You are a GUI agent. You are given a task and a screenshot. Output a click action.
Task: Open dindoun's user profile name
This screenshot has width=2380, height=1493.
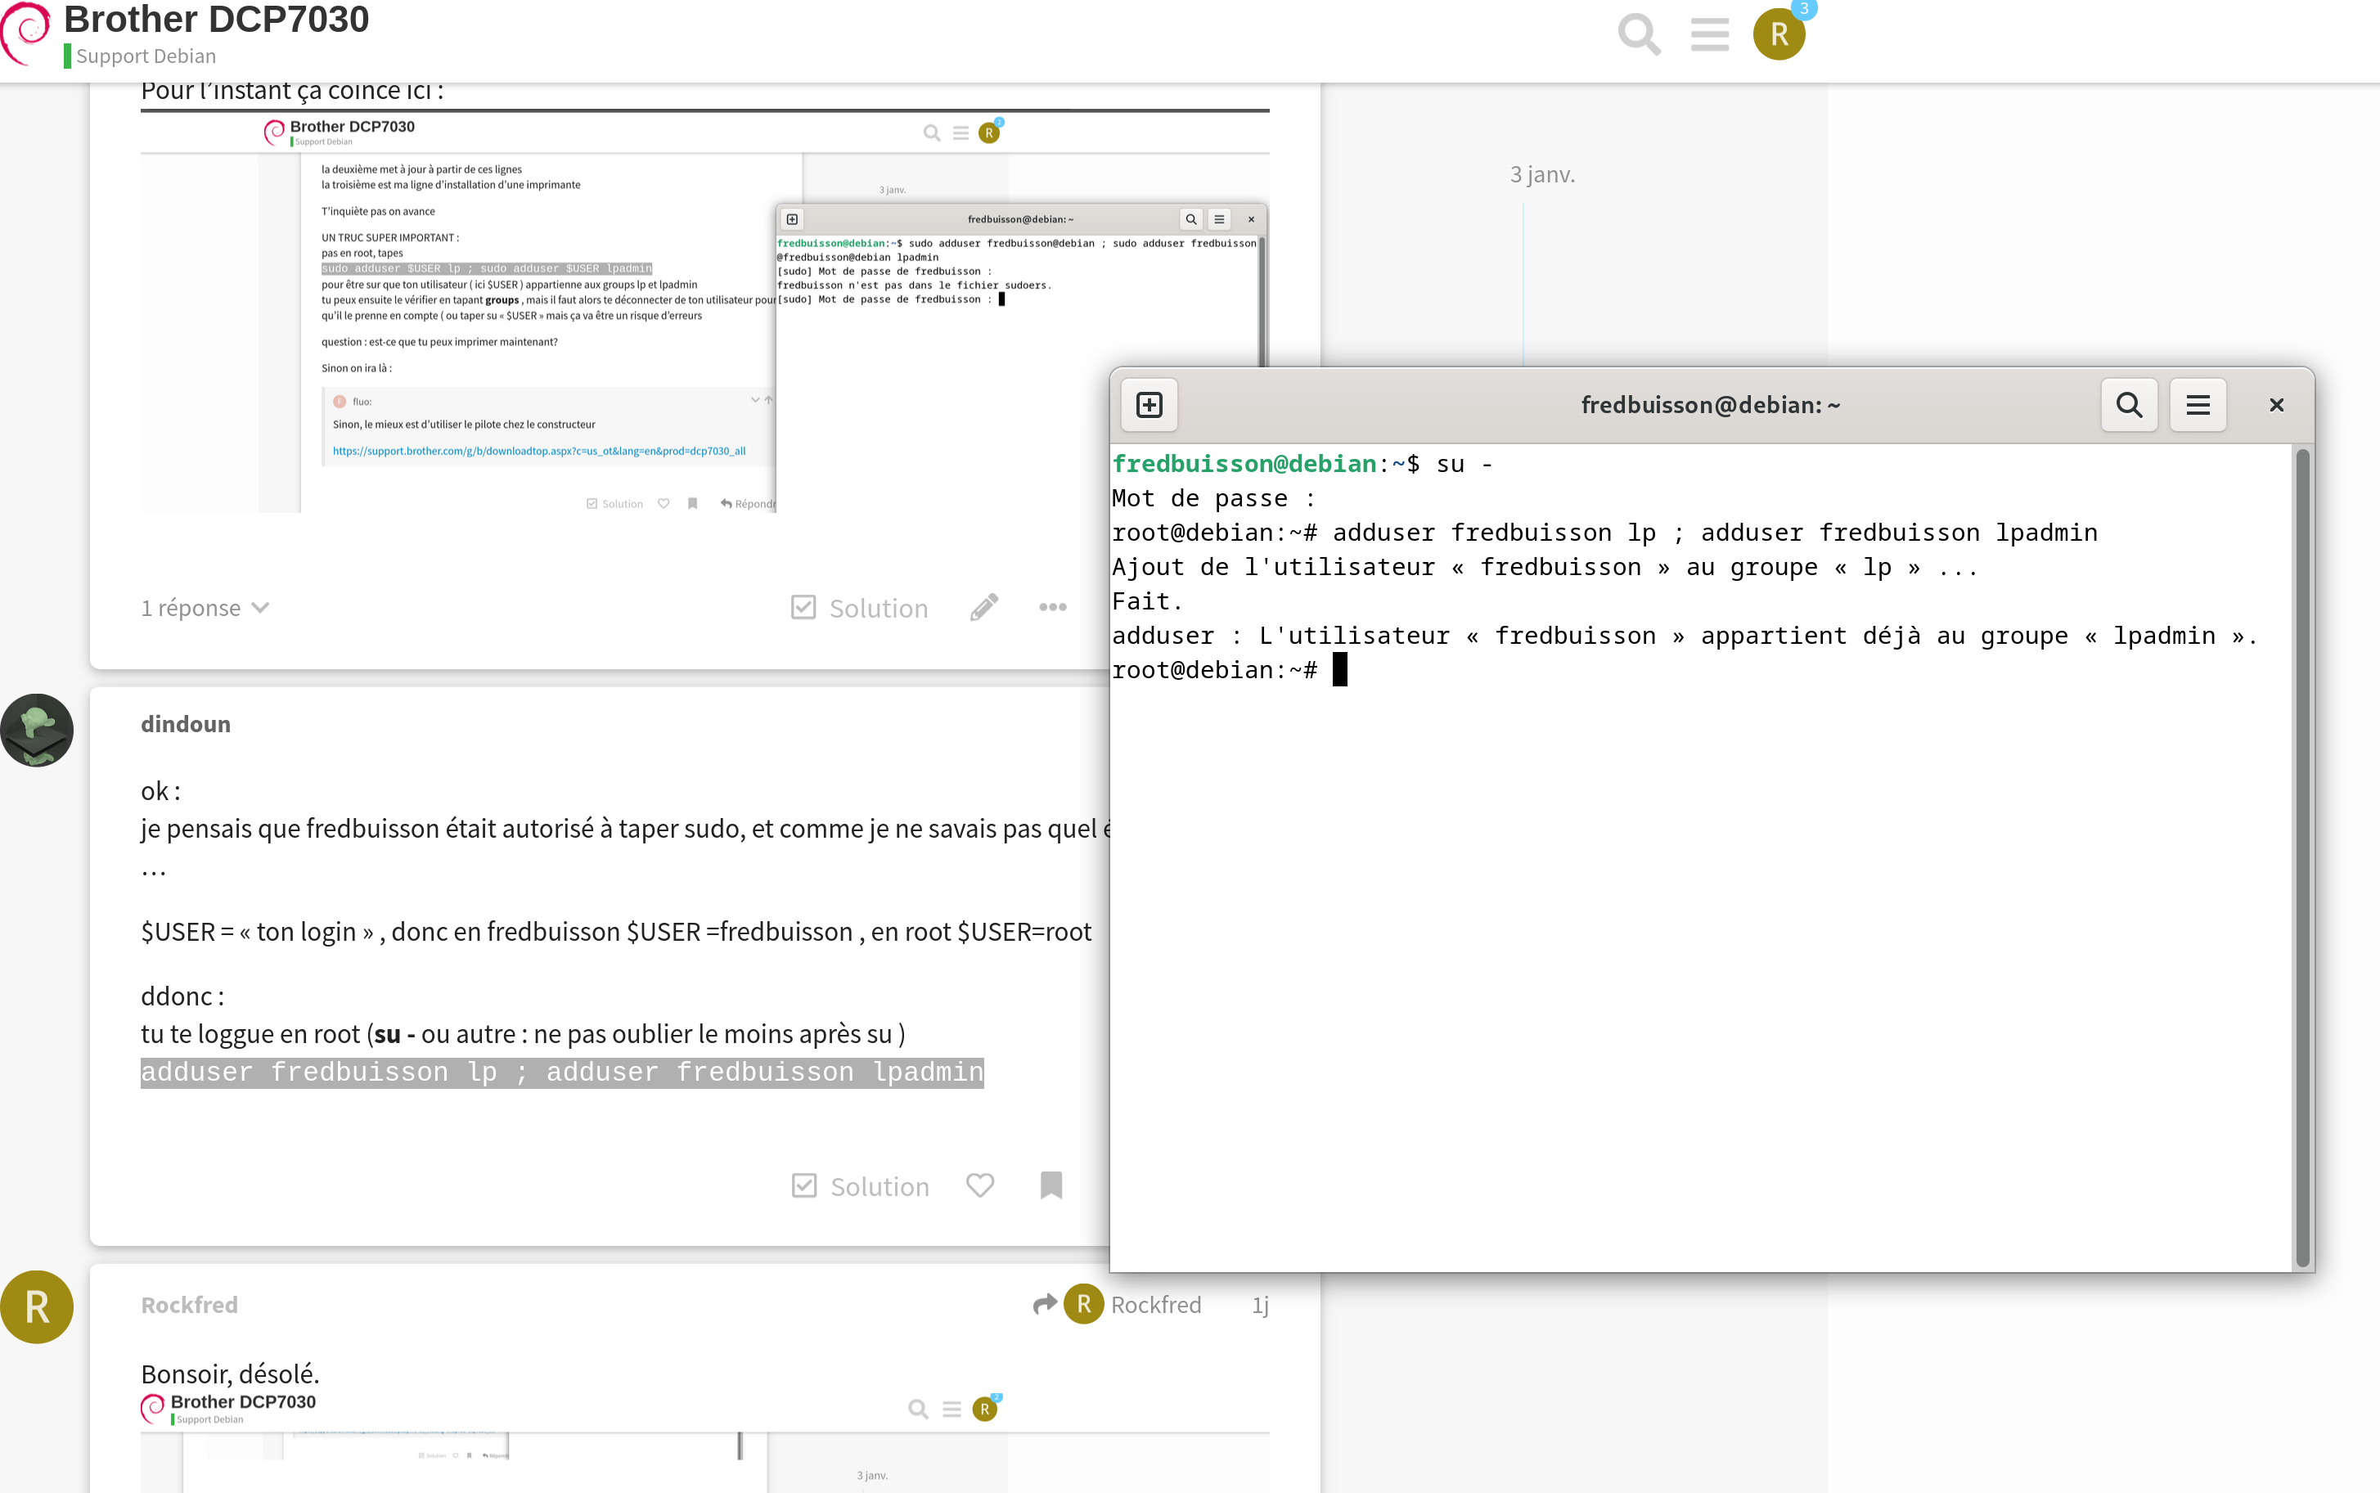coord(186,724)
